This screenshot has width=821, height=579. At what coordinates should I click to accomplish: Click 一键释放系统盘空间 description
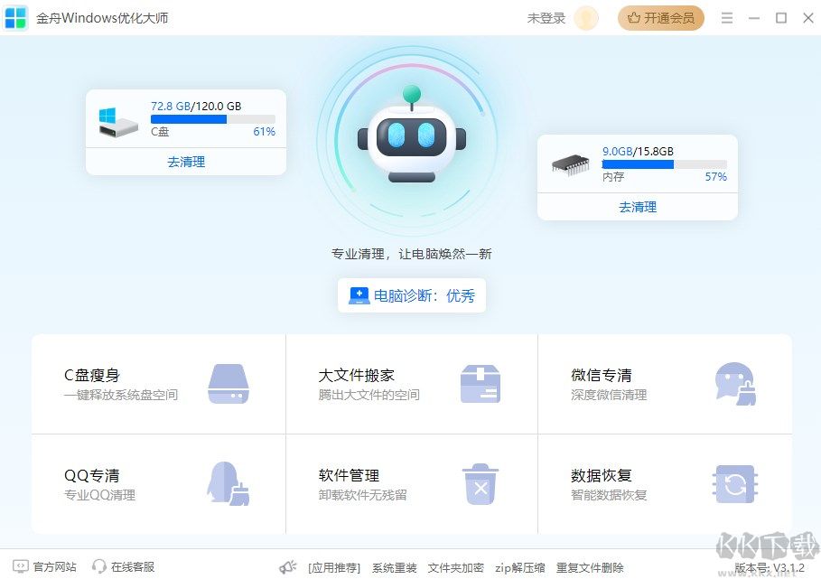(x=121, y=395)
